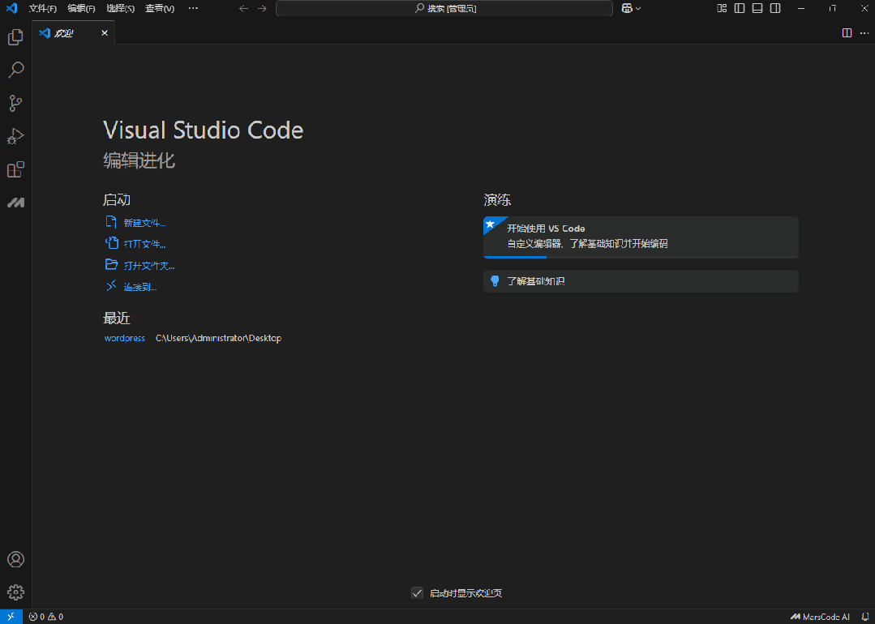Open remote window button in status bar
Screen dimensions: 875x624
tap(11, 617)
